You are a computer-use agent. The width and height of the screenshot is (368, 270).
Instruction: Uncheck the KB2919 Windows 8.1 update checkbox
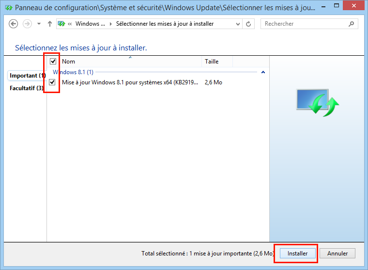click(x=52, y=82)
